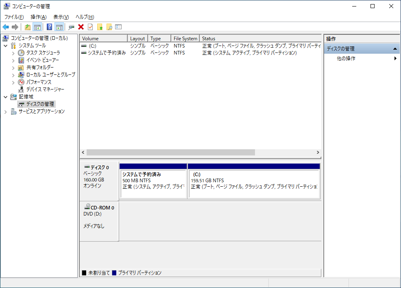Expand the ローカル ユーザーとグループ node

point(13,75)
